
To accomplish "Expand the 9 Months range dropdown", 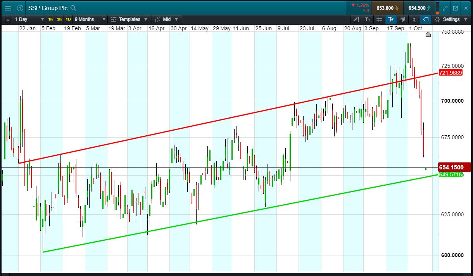I will (x=90, y=19).
